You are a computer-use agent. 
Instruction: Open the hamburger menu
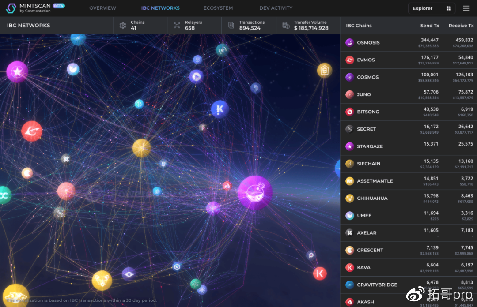point(466,8)
